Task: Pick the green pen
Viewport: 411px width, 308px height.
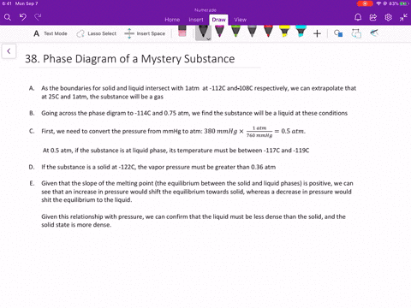Action: [x=235, y=32]
